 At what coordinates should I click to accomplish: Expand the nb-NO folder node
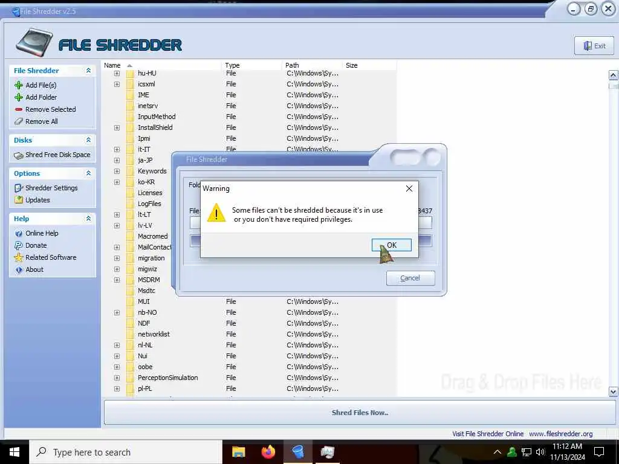pyautogui.click(x=117, y=313)
